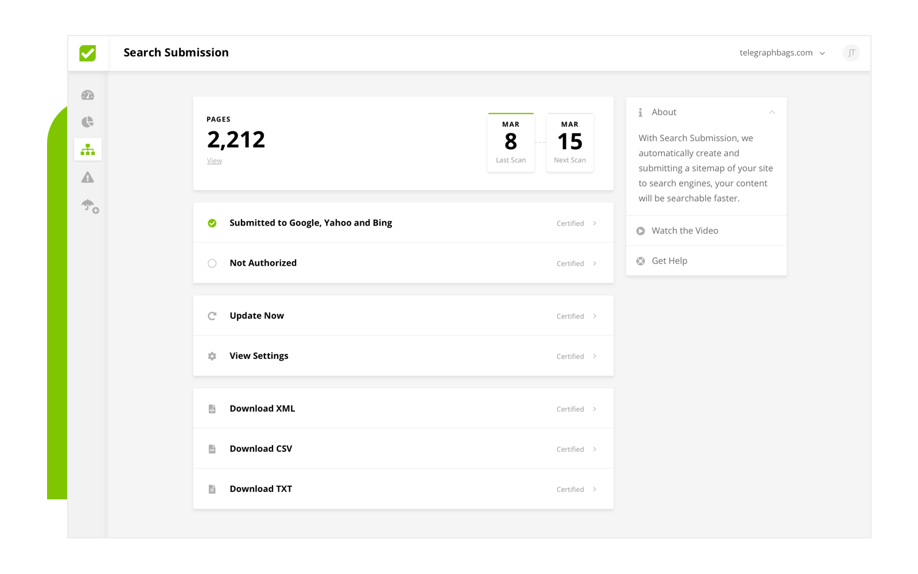Click the refresh icon beside Update Now
The image size is (918, 574).
tap(212, 316)
